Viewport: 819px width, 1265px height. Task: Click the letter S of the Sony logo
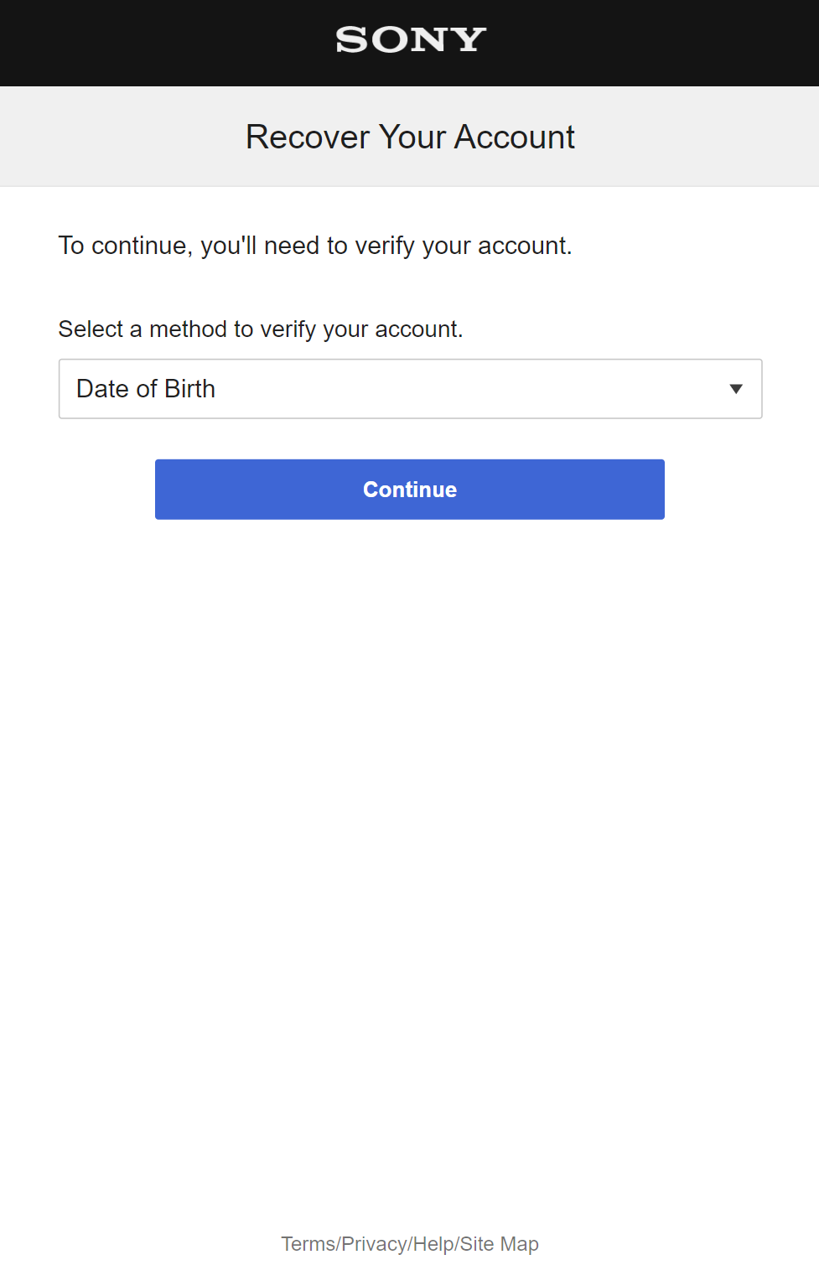pyautogui.click(x=350, y=39)
